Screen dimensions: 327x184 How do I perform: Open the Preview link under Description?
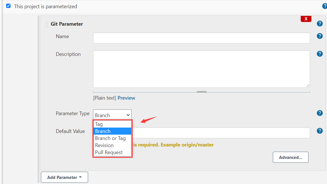(x=126, y=98)
